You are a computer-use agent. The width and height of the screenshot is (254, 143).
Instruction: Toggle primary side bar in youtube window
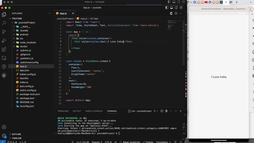click(167, 8)
